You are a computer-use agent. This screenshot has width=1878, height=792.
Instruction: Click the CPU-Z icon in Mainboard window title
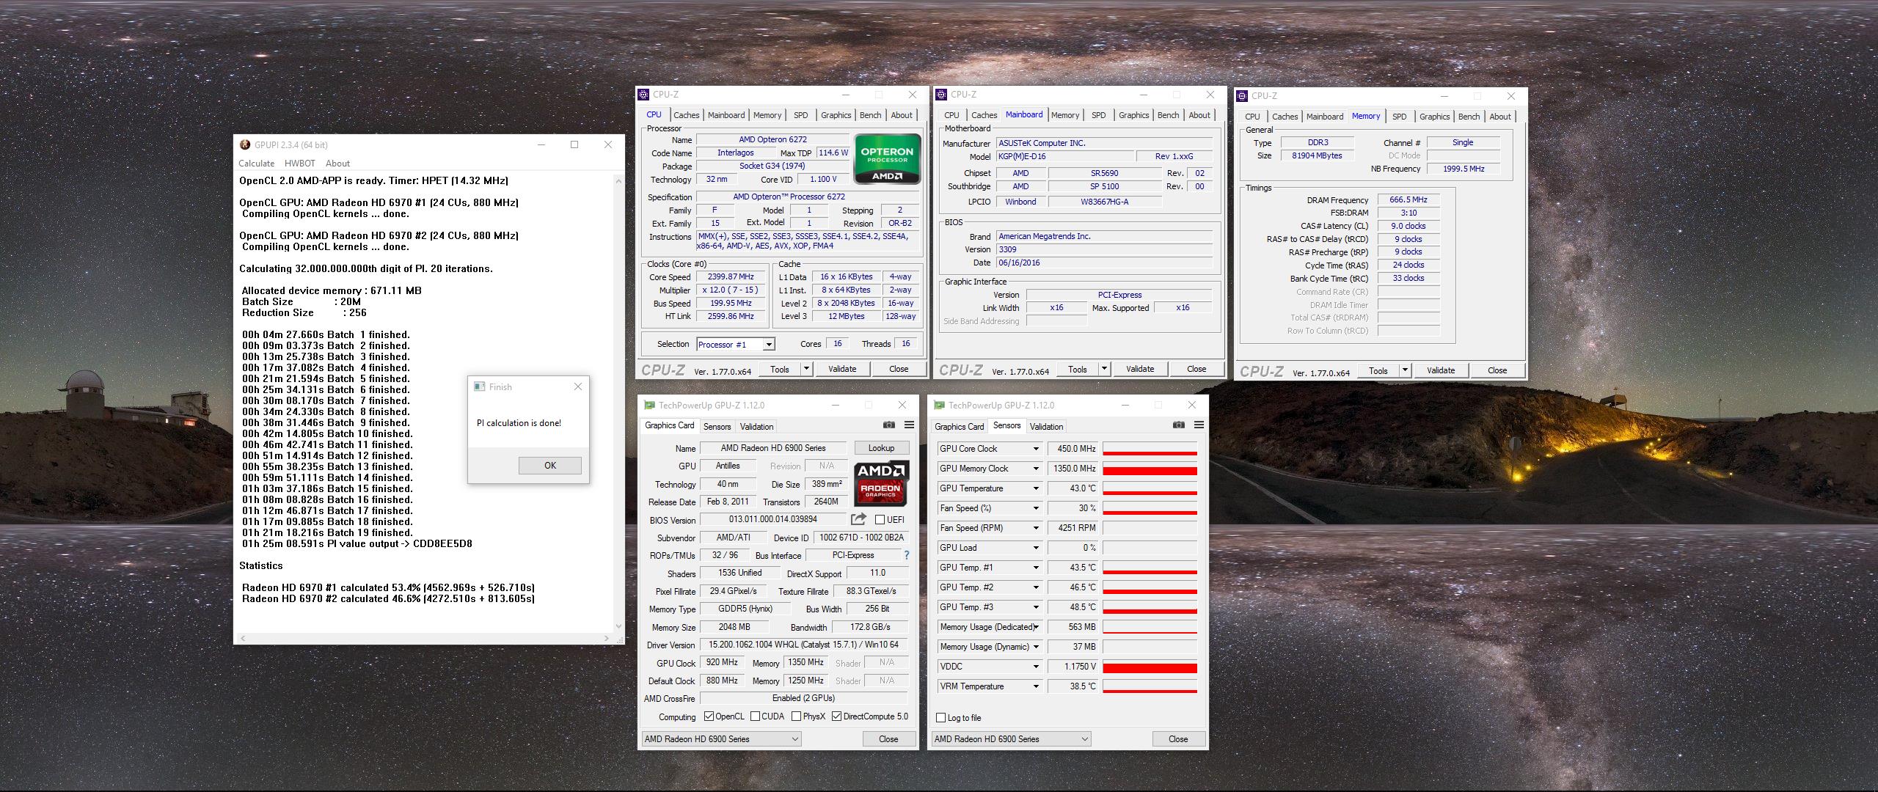(941, 95)
